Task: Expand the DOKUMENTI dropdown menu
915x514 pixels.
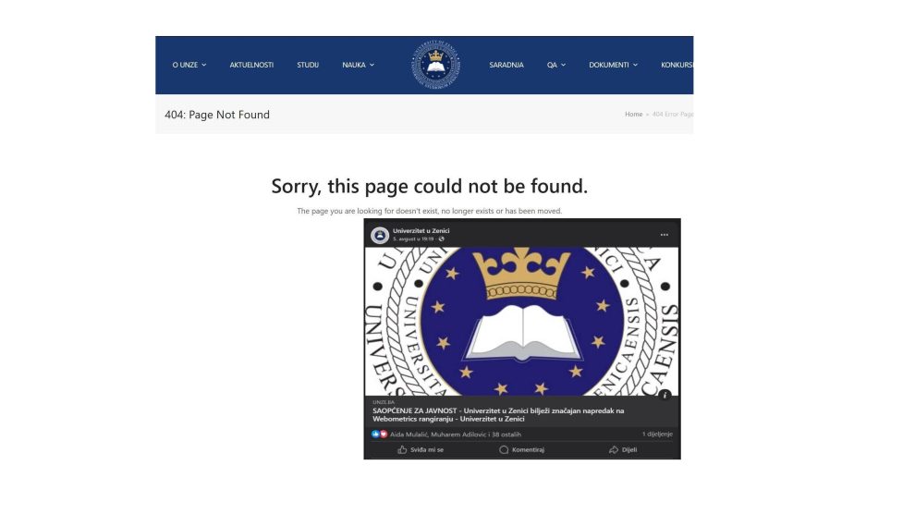Action: pyautogui.click(x=613, y=65)
